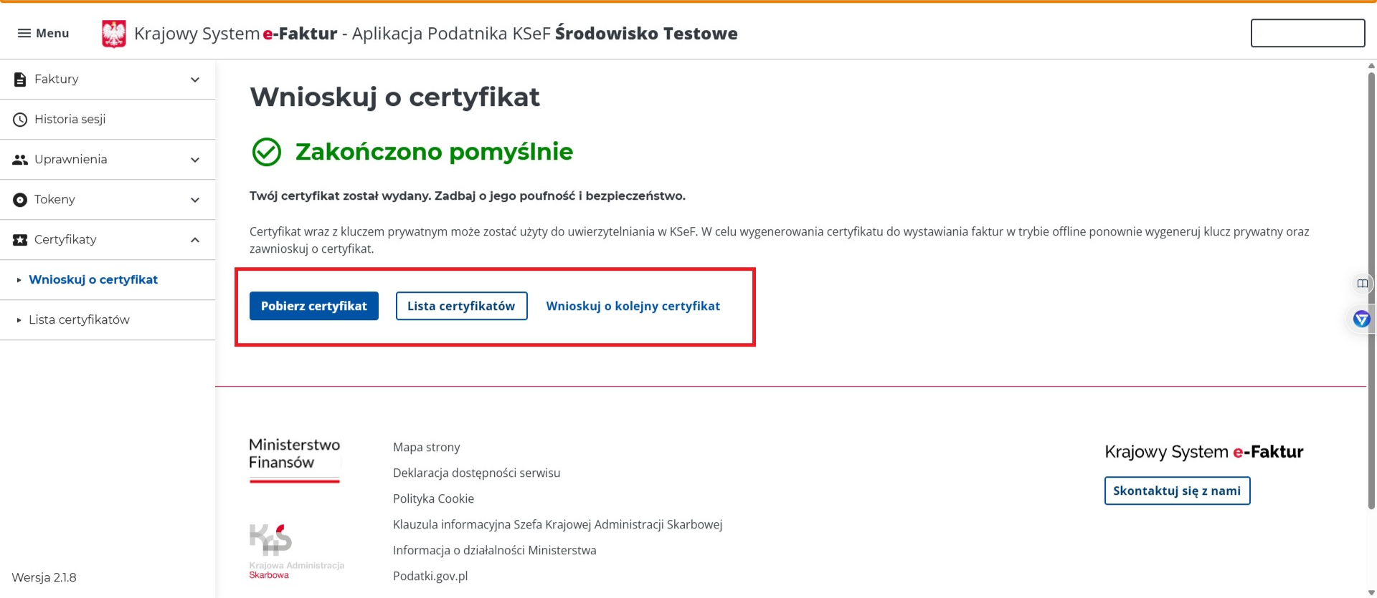
Task: Open Lista certyfikatów in sidebar
Action: point(79,320)
